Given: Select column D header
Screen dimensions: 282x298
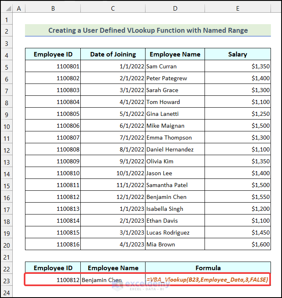Looking at the screenshot, I should 175,8.
